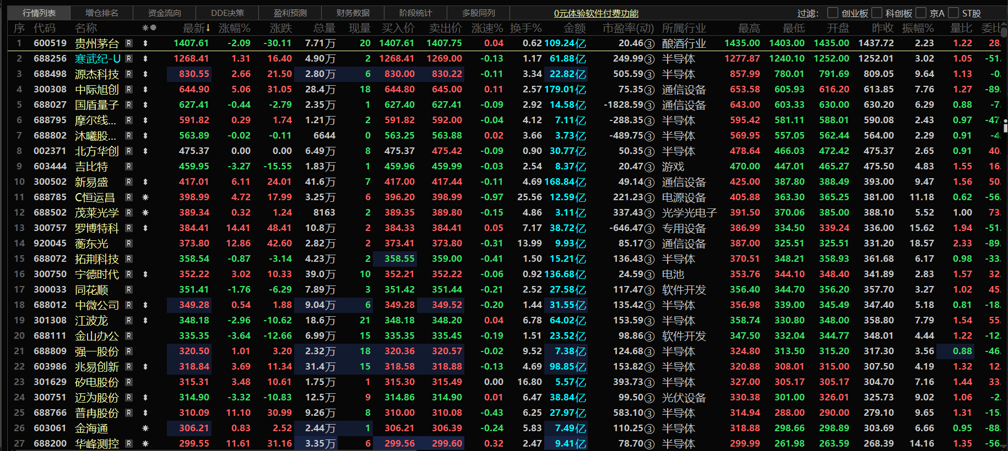Click the up-down marker icon for 国盾量子
The width and height of the screenshot is (1008, 451).
point(145,105)
